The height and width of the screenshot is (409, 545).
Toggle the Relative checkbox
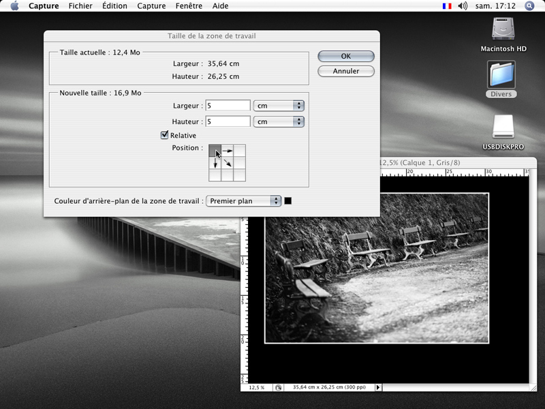click(164, 135)
